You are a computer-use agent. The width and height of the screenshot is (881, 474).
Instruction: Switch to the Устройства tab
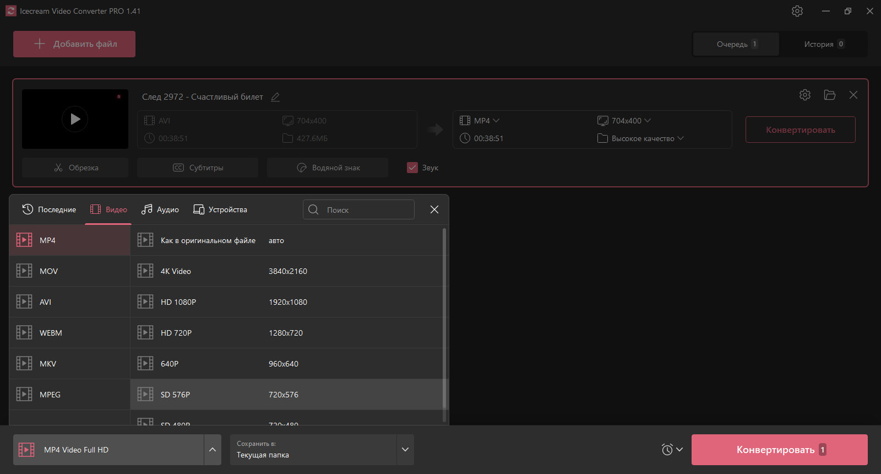click(x=220, y=209)
